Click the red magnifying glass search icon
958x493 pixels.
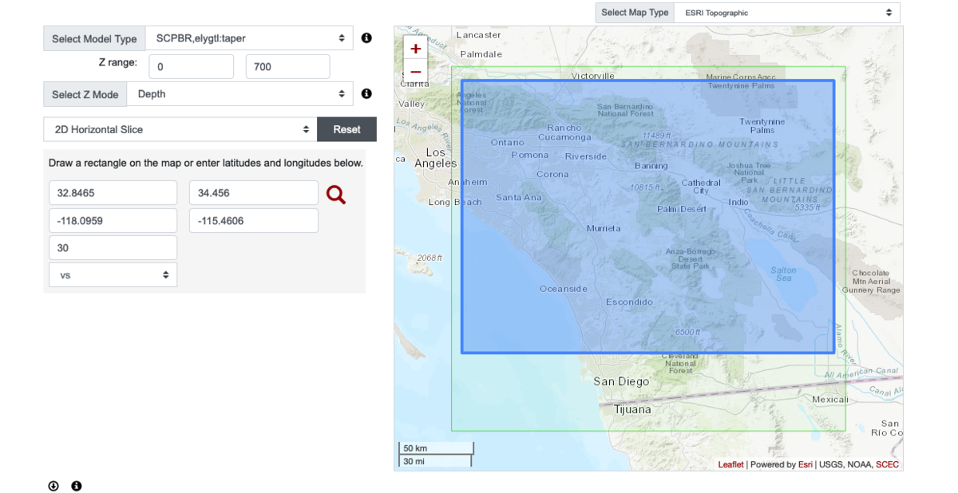[336, 194]
